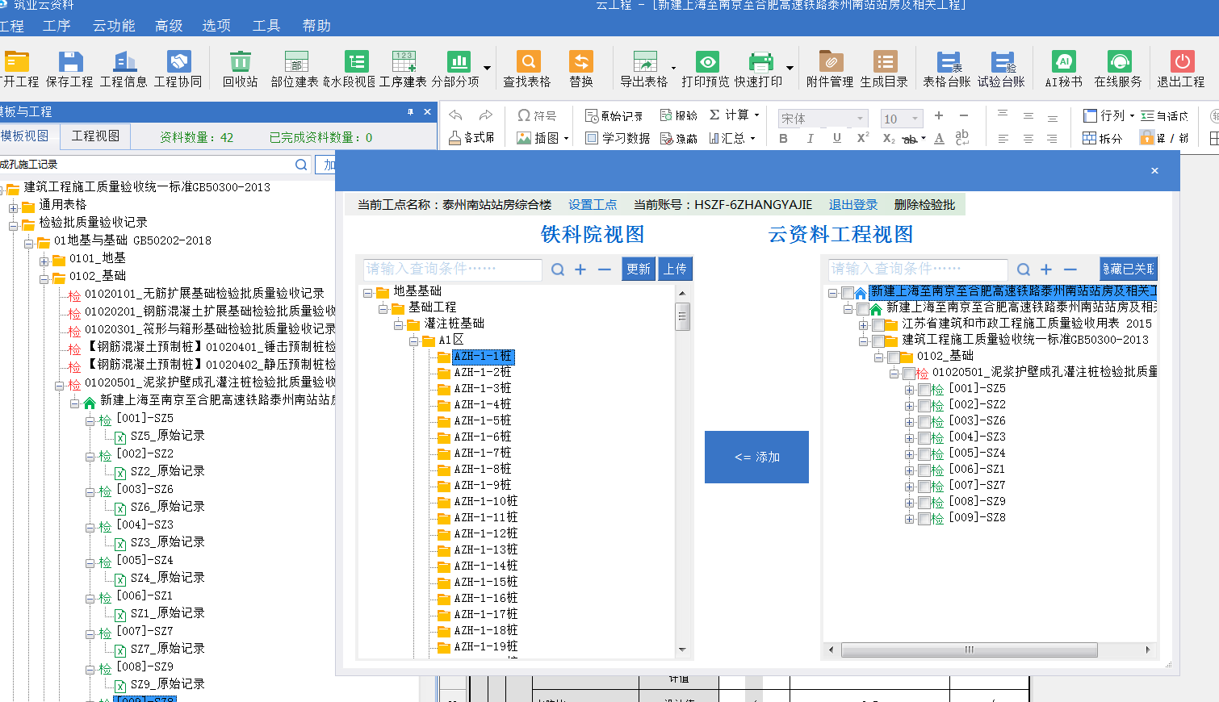1219x702 pixels.
Task: Open the 附件管理 attachment manager
Action: (x=831, y=68)
